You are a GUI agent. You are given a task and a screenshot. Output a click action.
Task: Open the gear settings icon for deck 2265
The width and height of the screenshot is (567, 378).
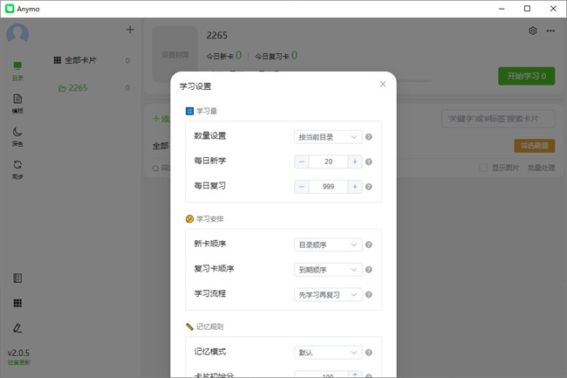[x=533, y=31]
